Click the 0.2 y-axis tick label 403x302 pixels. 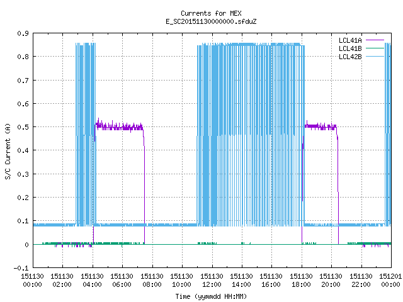[x=23, y=198]
